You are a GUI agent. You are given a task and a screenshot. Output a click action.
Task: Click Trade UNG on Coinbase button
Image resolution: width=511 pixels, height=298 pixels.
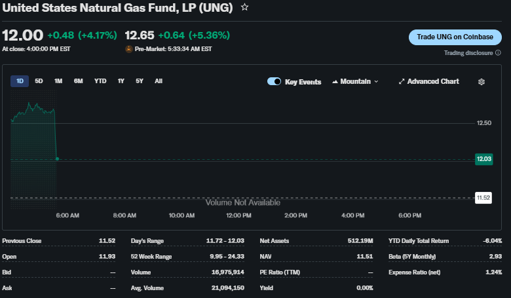pos(455,37)
